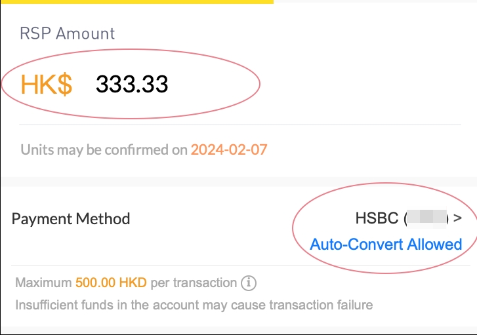Click the HSBC bank name text
Viewport: 477px width, 335px height.
pyautogui.click(x=377, y=218)
